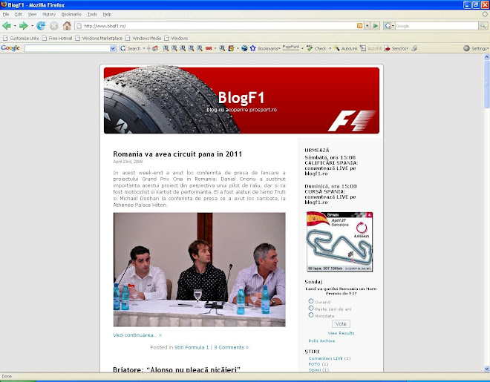Screen dimensions: 490x382
Task: Click the Google toolbar Search button
Action: pos(131,48)
